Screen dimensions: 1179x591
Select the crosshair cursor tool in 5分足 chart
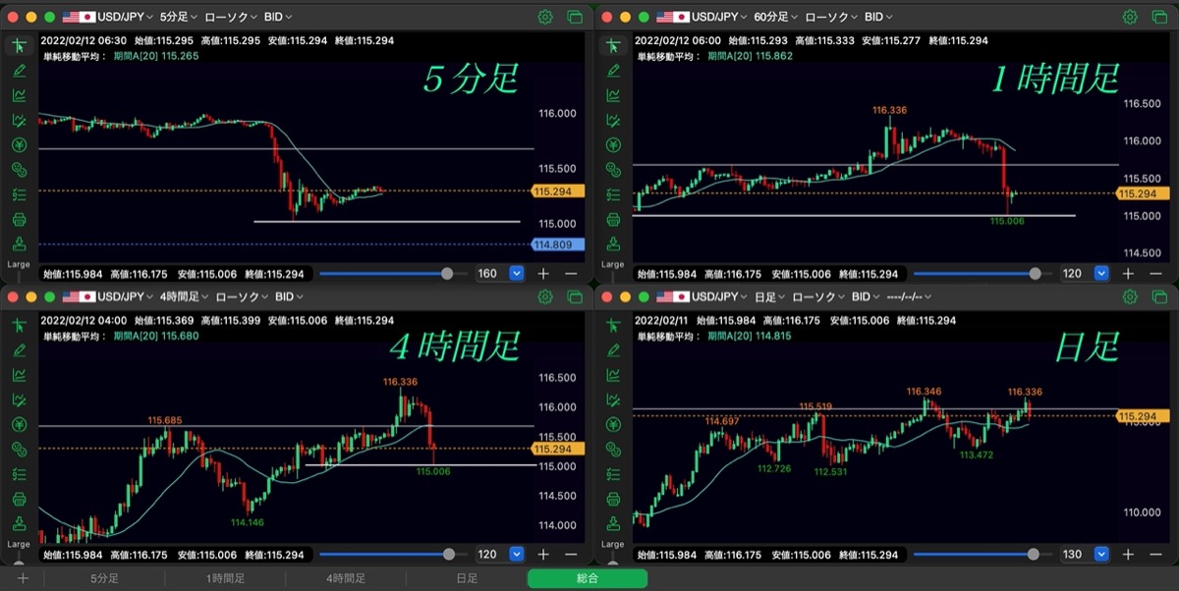[x=20, y=45]
